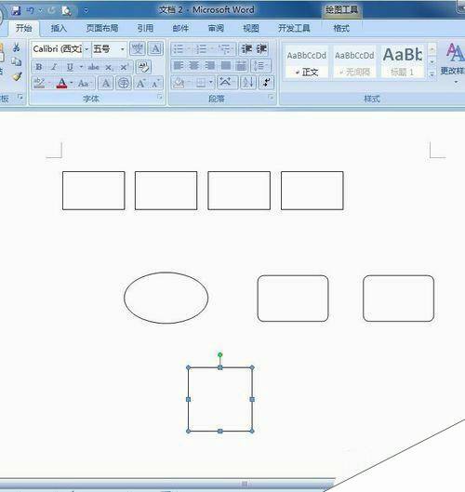This screenshot has width=465, height=492.
Task: Sort text with the A-Z sort icon
Action: coord(248,83)
